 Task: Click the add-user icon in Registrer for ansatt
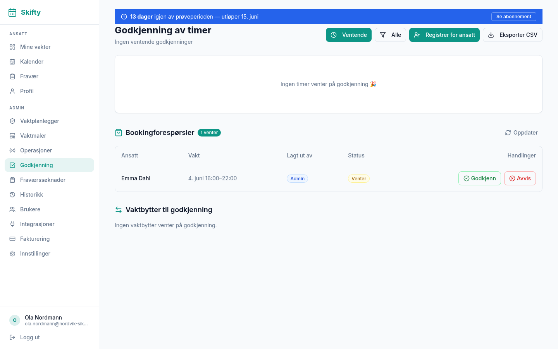tap(417, 35)
